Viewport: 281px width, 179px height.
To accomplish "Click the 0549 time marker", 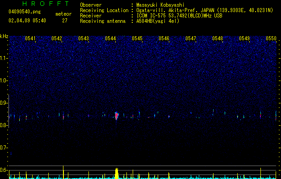I will [x=244, y=38].
